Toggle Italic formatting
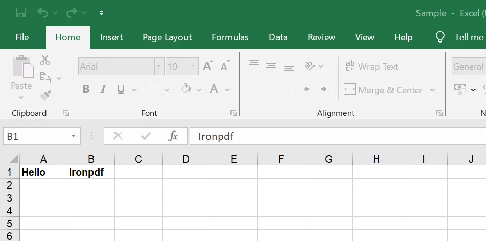Viewport: 486px width, 241px height. click(103, 89)
